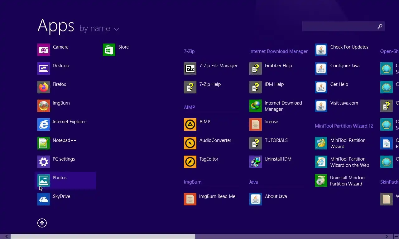Open the AudioConverter icon
The width and height of the screenshot is (399, 239).
pos(190,143)
